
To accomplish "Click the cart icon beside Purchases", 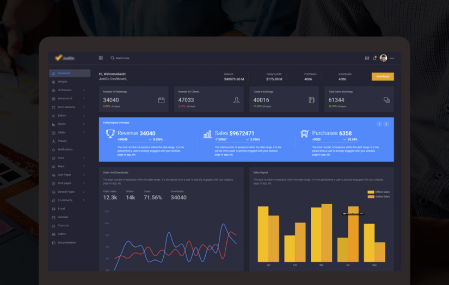I will [x=305, y=134].
